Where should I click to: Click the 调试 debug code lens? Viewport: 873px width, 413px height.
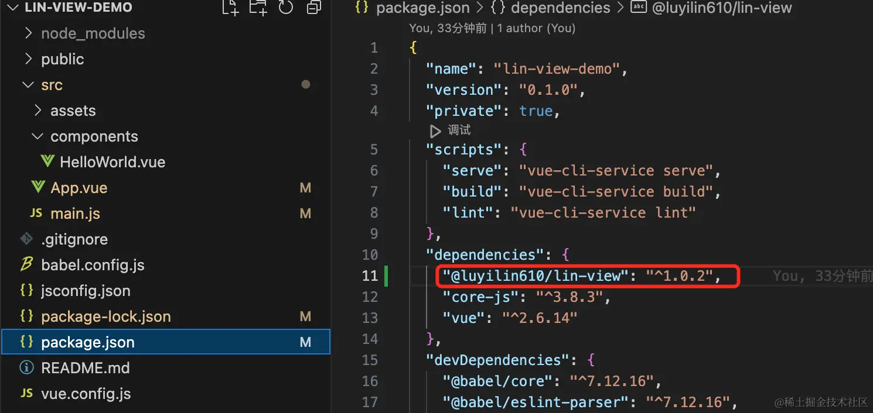click(x=459, y=130)
